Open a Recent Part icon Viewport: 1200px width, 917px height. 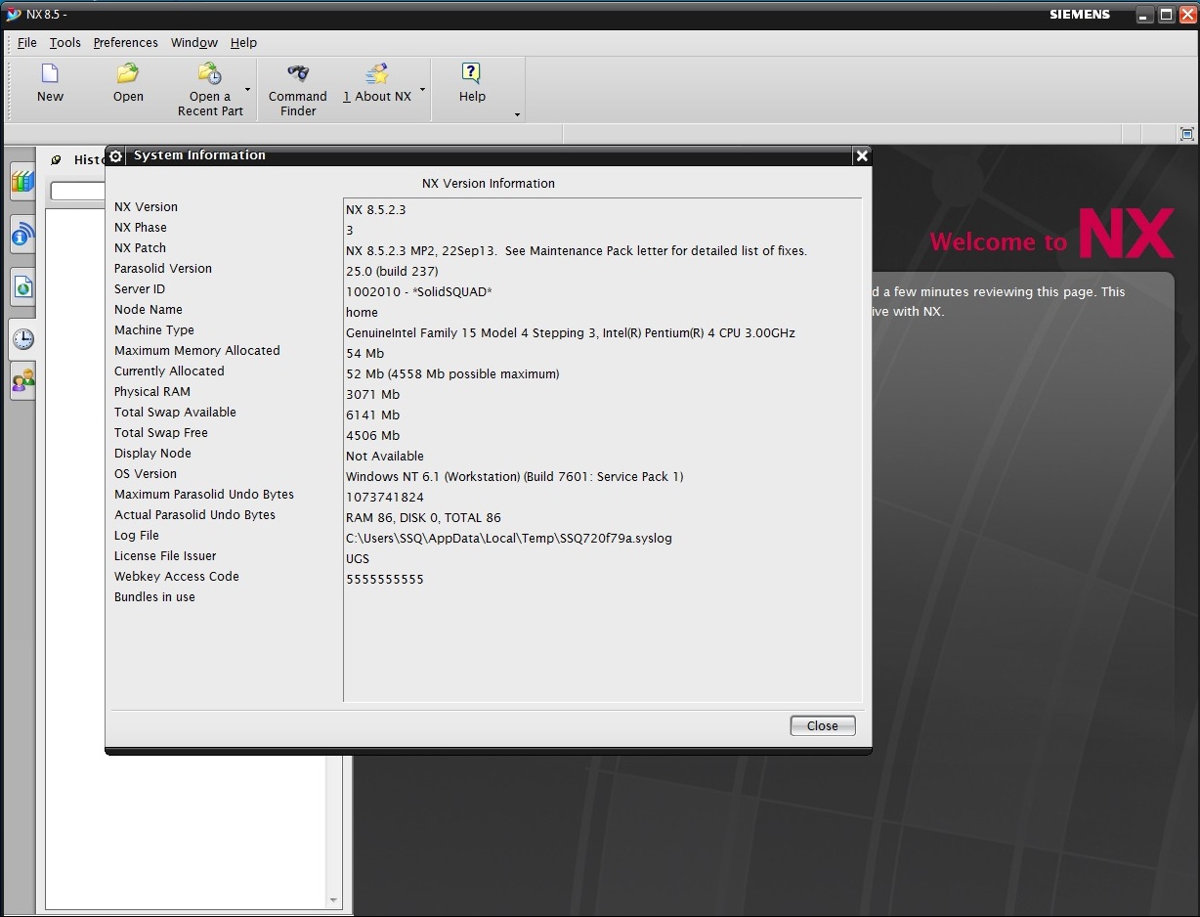click(x=210, y=74)
